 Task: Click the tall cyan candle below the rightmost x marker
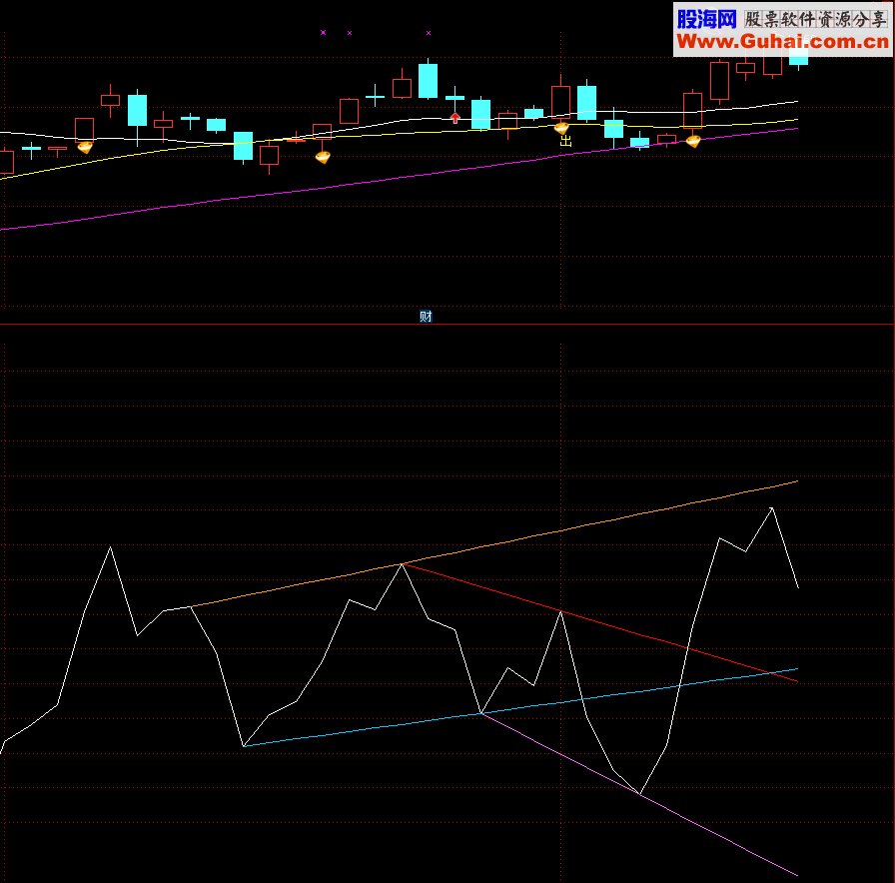[429, 81]
